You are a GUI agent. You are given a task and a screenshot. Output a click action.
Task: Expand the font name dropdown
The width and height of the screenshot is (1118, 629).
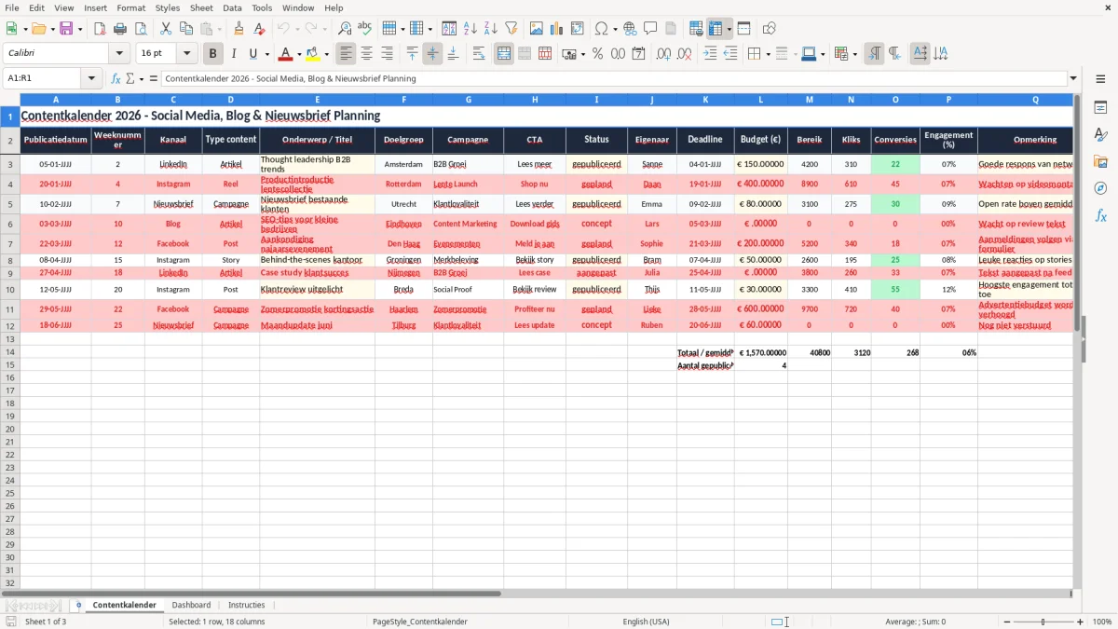click(119, 54)
